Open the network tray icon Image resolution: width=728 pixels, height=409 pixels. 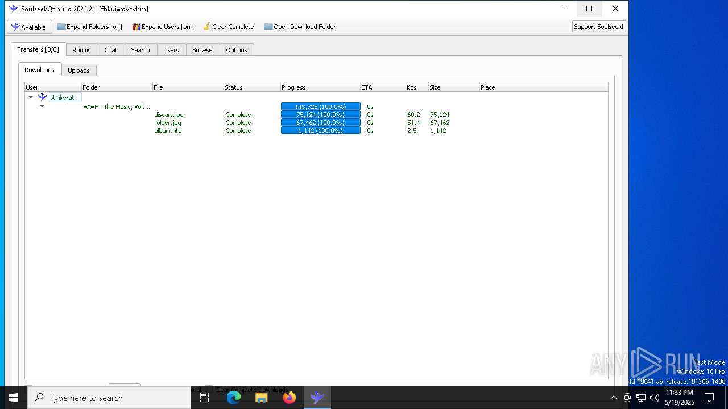(x=641, y=398)
